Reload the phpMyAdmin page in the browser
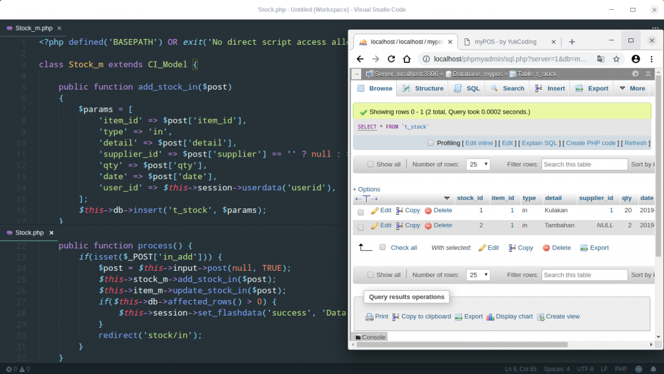 [391, 59]
